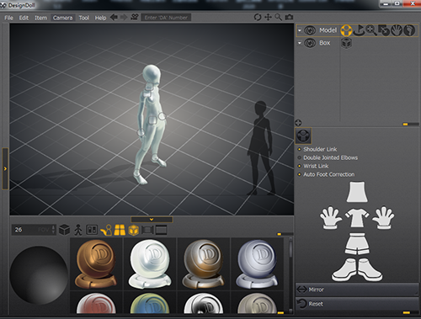Viewport: 421px width, 319px height.
Task: Click the add-item plus icon
Action: 298,123
